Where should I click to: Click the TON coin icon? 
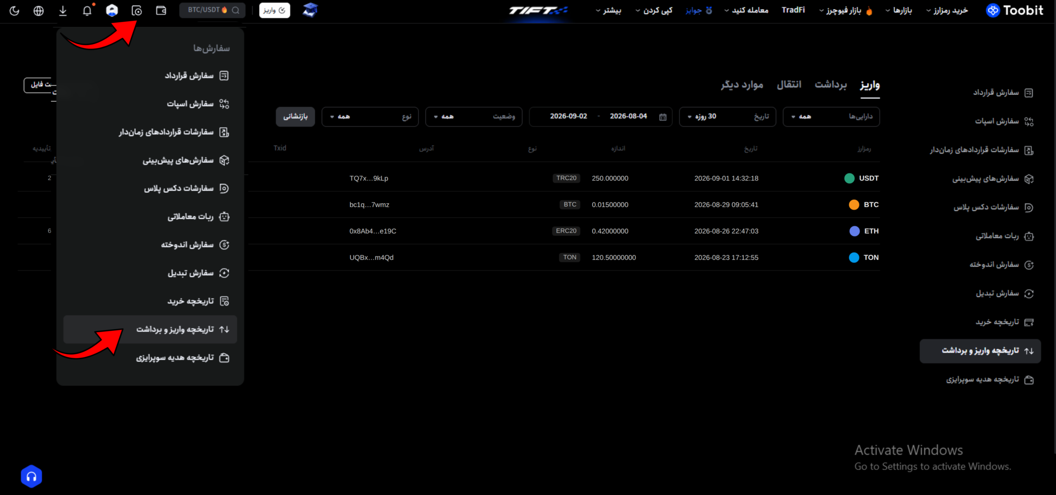854,257
